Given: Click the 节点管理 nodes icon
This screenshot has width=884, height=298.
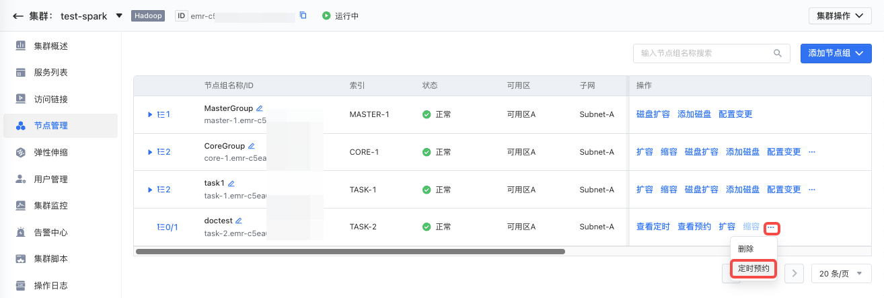Looking at the screenshot, I should click(21, 126).
